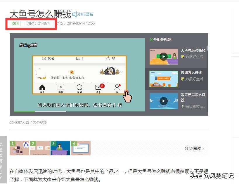
Task: Open step 2 preview thumbnail
Action: (x=40, y=148)
